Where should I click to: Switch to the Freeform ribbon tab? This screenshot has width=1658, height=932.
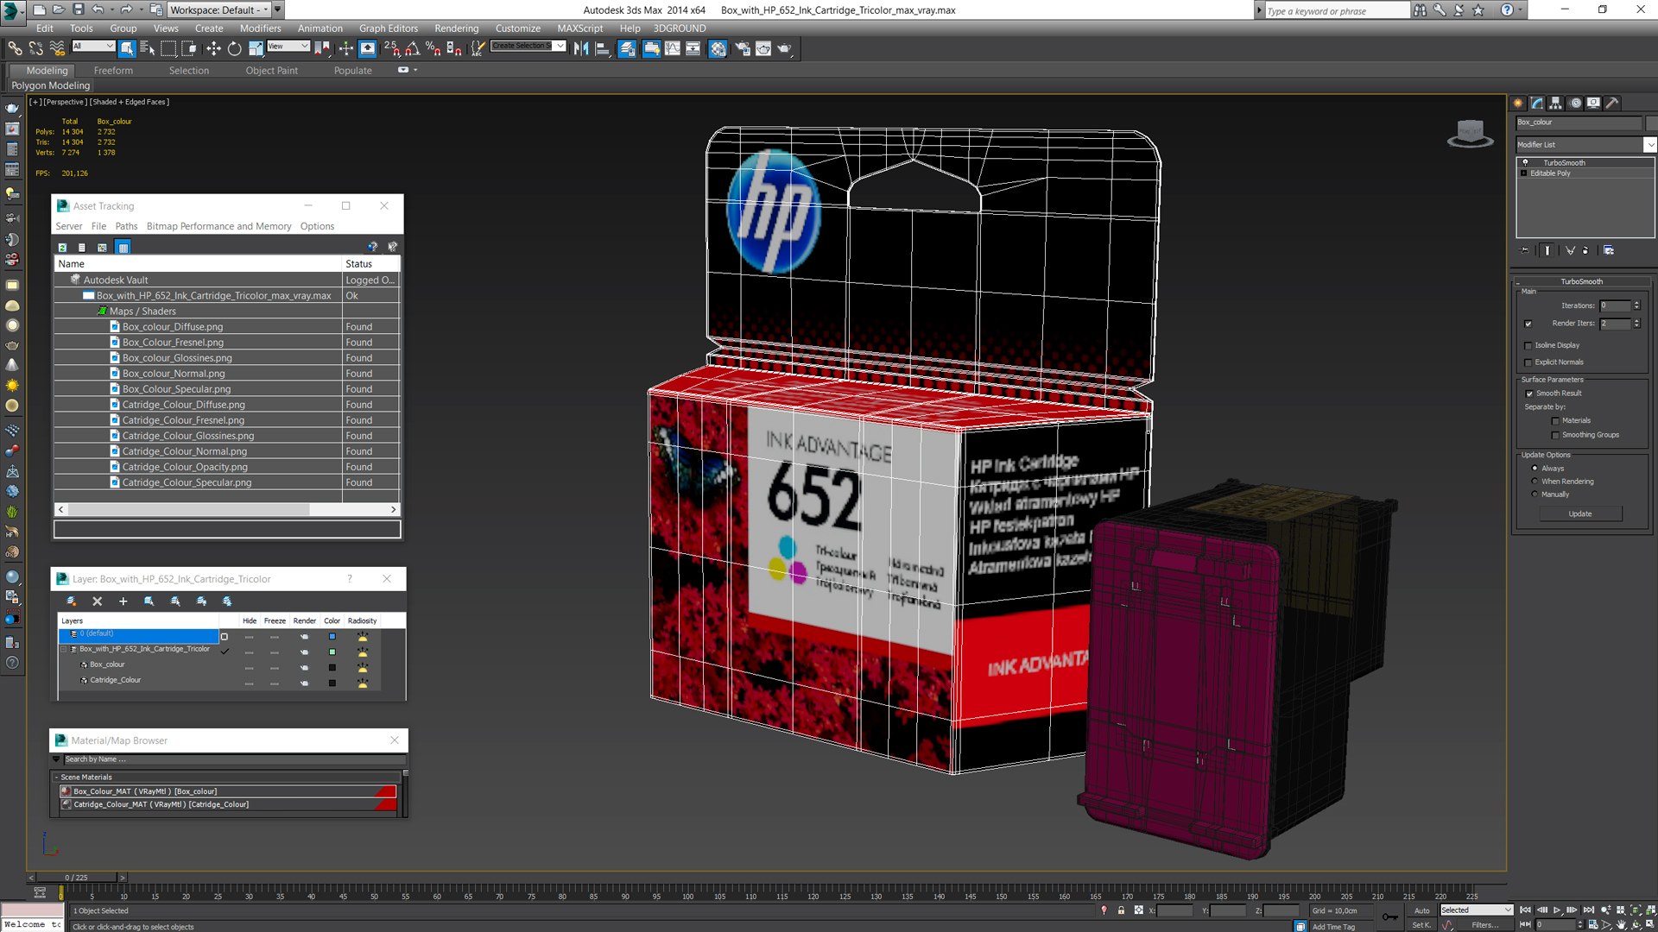point(113,71)
